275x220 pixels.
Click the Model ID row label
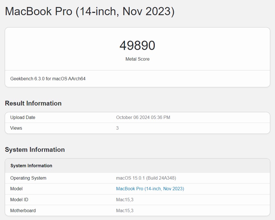pos(19,200)
